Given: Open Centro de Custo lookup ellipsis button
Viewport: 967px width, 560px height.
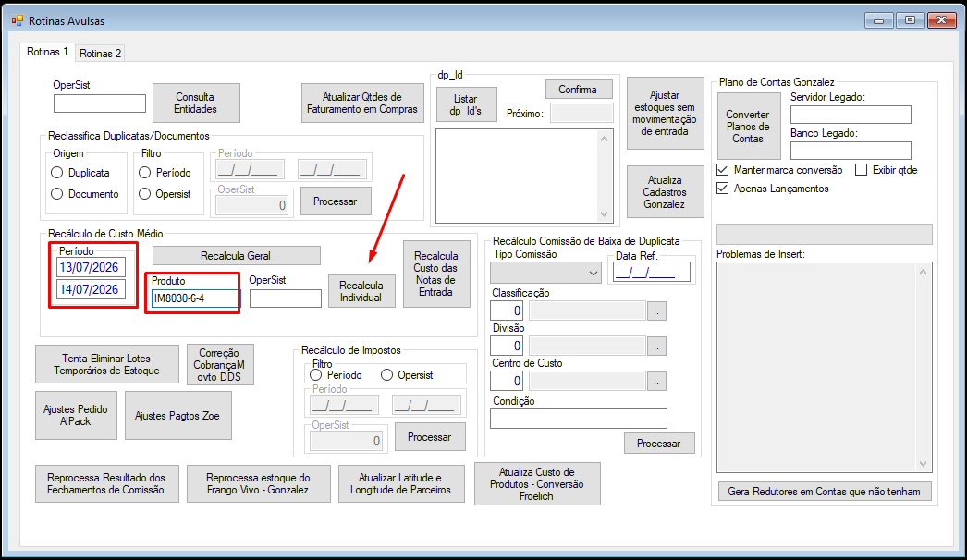Looking at the screenshot, I should 656,381.
